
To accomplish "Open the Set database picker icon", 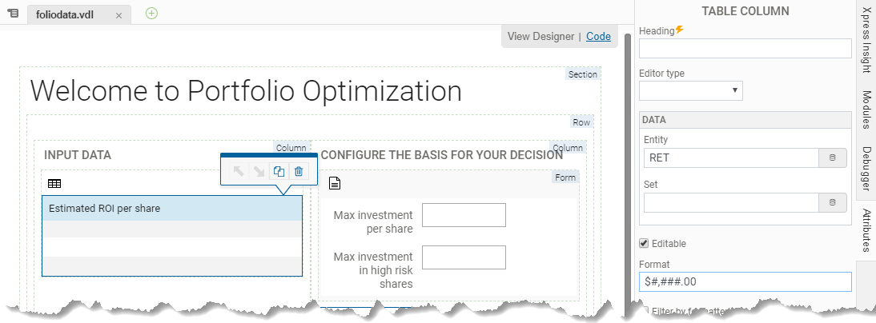I will [832, 202].
